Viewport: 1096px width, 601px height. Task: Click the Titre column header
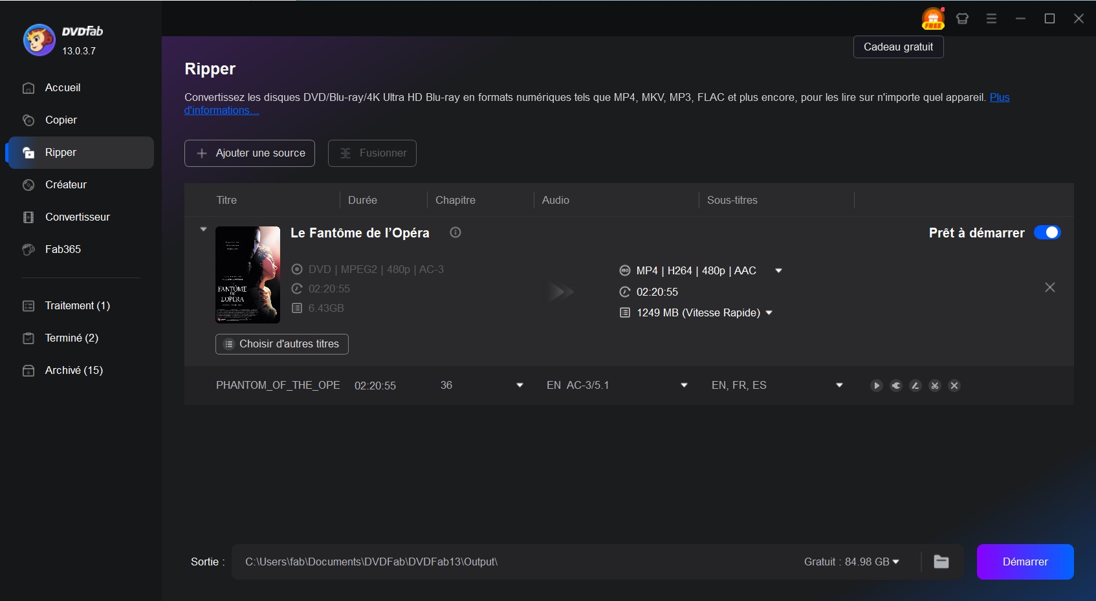[226, 200]
